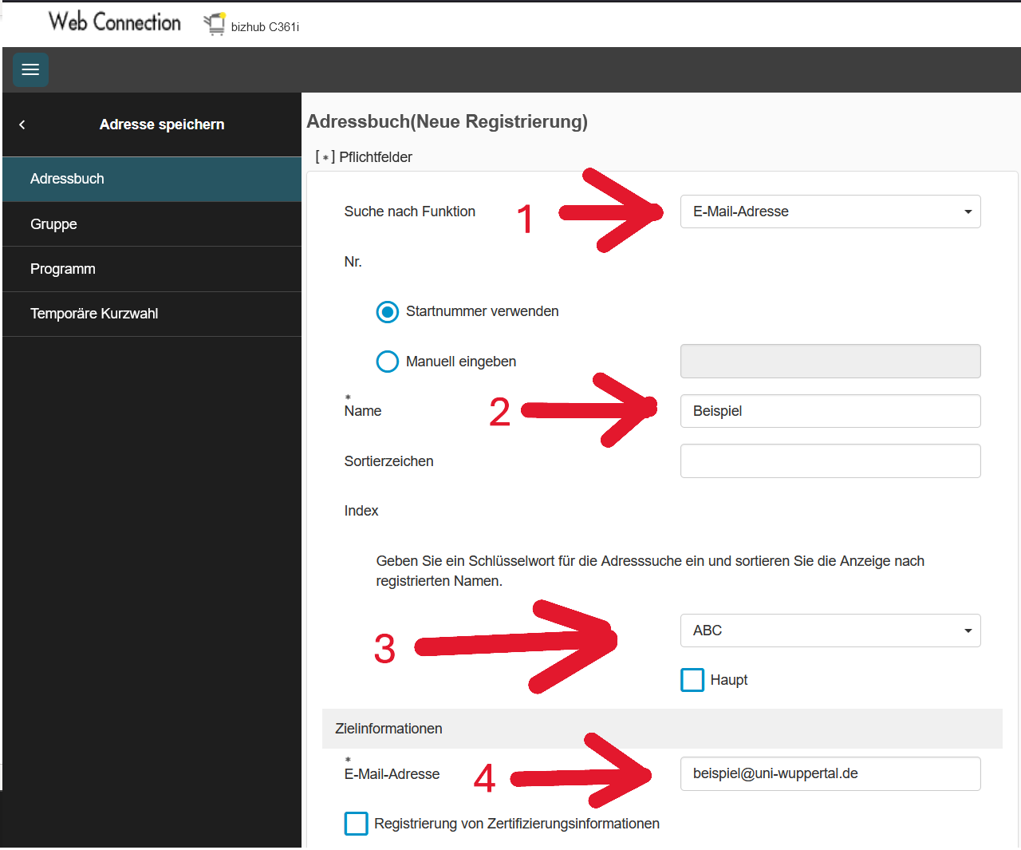Click the Sortierzeichen text field
The height and width of the screenshot is (850, 1021).
click(830, 461)
